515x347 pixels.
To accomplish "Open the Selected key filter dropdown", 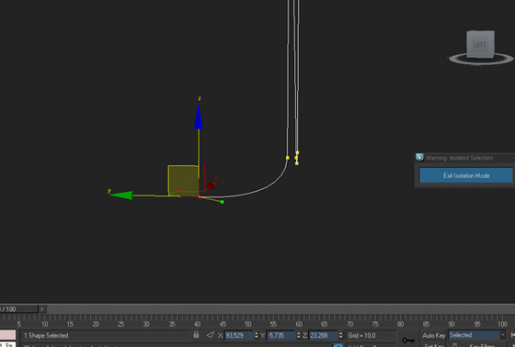I will [477, 335].
